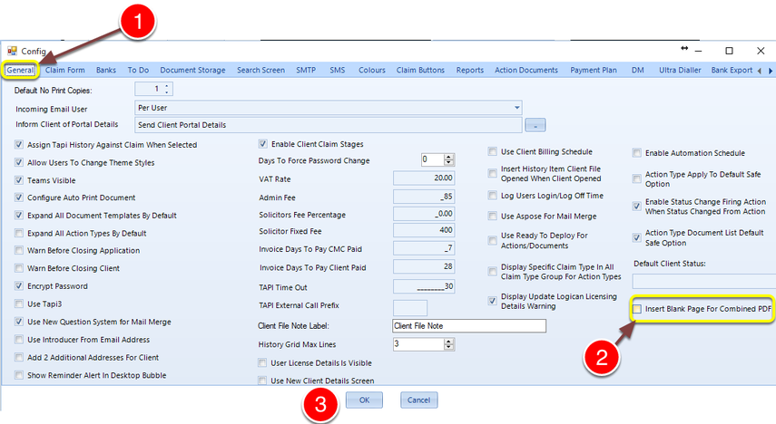Image resolution: width=776 pixels, height=424 pixels.
Task: Click the Cancel button
Action: click(418, 400)
